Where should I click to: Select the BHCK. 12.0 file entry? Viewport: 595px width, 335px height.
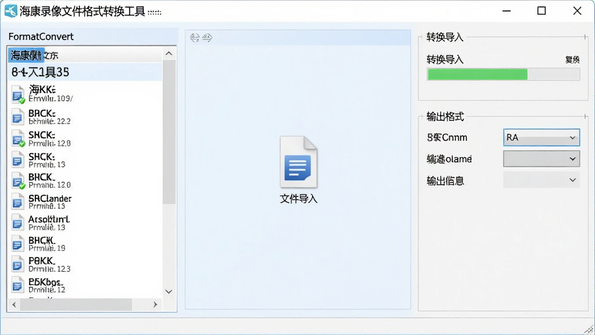(x=85, y=181)
